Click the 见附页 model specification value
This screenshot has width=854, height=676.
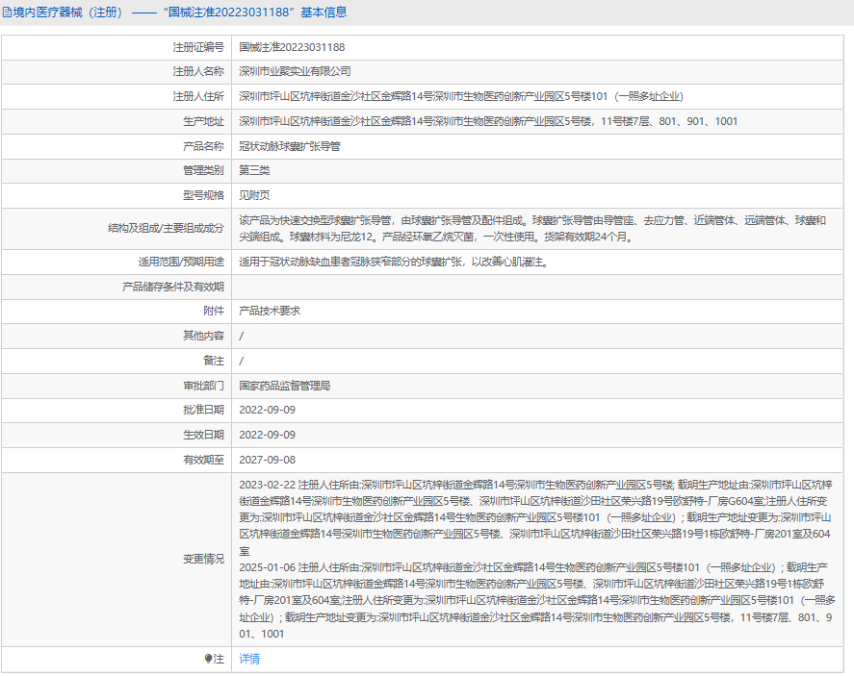254,195
